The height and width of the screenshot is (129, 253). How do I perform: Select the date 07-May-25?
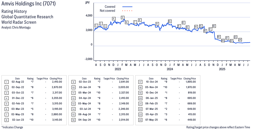pyautogui.click(x=152, y=120)
